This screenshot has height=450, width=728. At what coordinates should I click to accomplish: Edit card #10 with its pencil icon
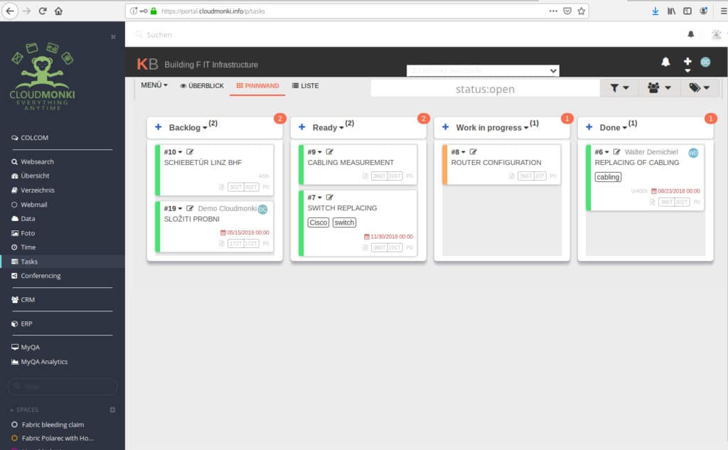(x=190, y=151)
